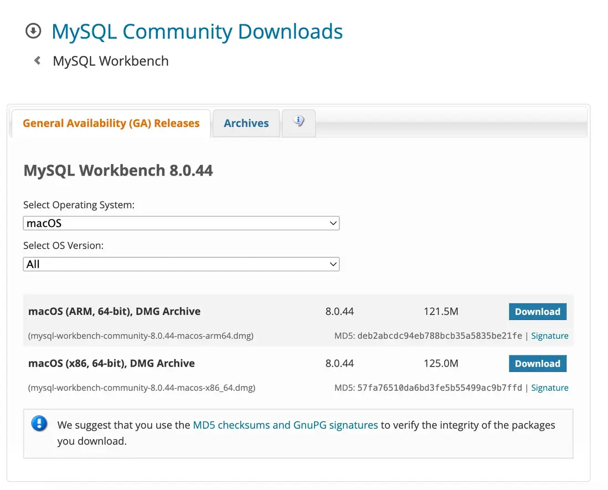The width and height of the screenshot is (608, 490).
Task: Click the blue exclamation notice icon
Action: (39, 425)
